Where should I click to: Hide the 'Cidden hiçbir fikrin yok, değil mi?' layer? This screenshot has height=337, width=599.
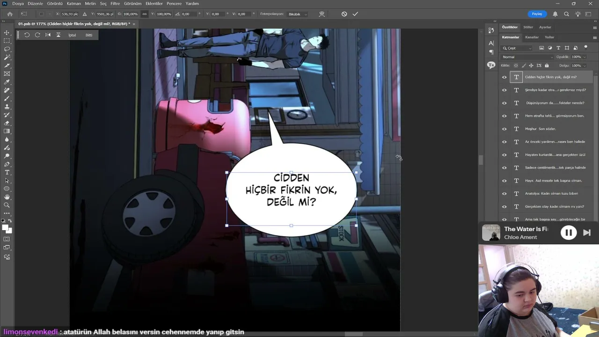click(x=504, y=77)
